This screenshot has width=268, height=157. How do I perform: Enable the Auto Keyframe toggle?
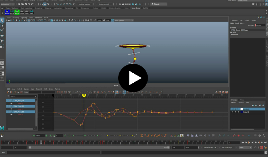click(x=261, y=147)
